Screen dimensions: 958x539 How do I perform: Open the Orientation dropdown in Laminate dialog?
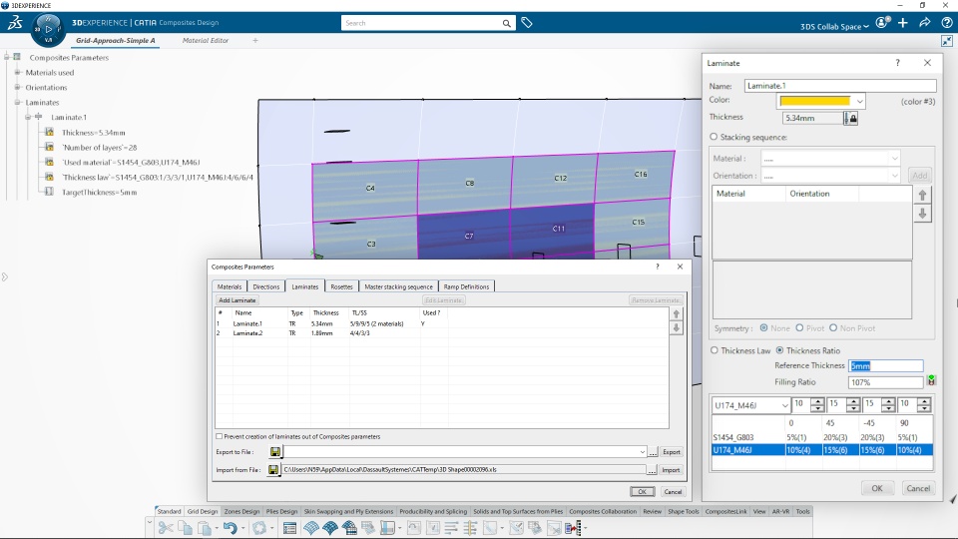(x=894, y=176)
